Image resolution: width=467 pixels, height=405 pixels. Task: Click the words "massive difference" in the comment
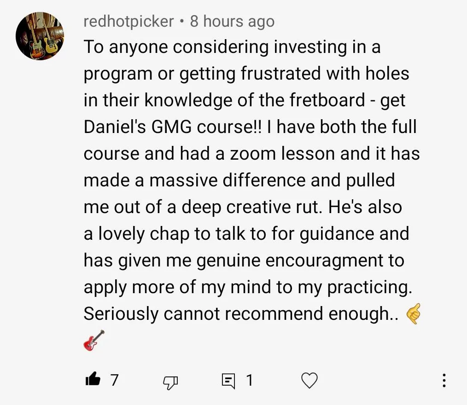[228, 180]
